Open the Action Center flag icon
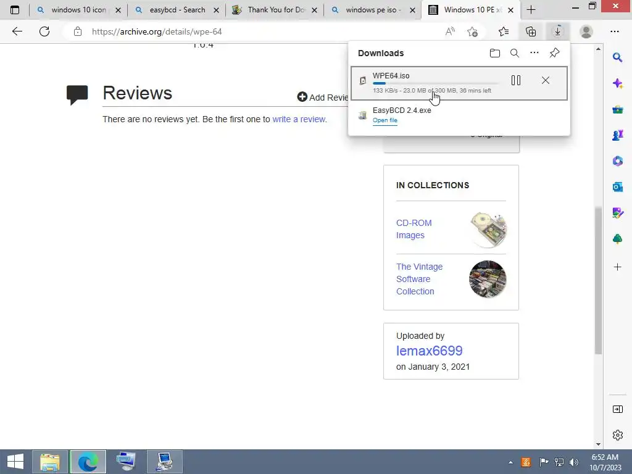The width and height of the screenshot is (632, 474). [x=544, y=462]
